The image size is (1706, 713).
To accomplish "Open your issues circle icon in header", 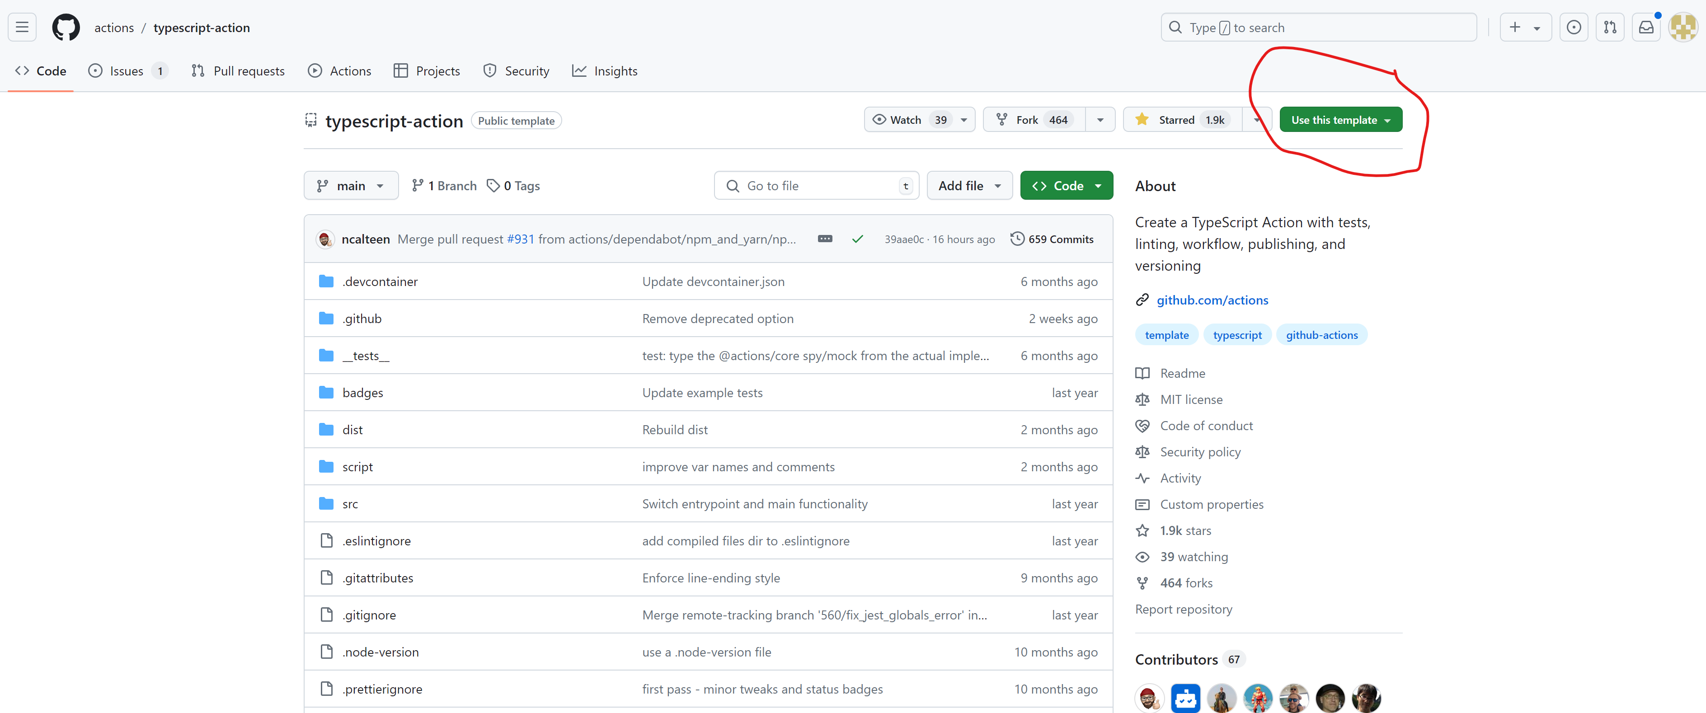I will point(1574,27).
